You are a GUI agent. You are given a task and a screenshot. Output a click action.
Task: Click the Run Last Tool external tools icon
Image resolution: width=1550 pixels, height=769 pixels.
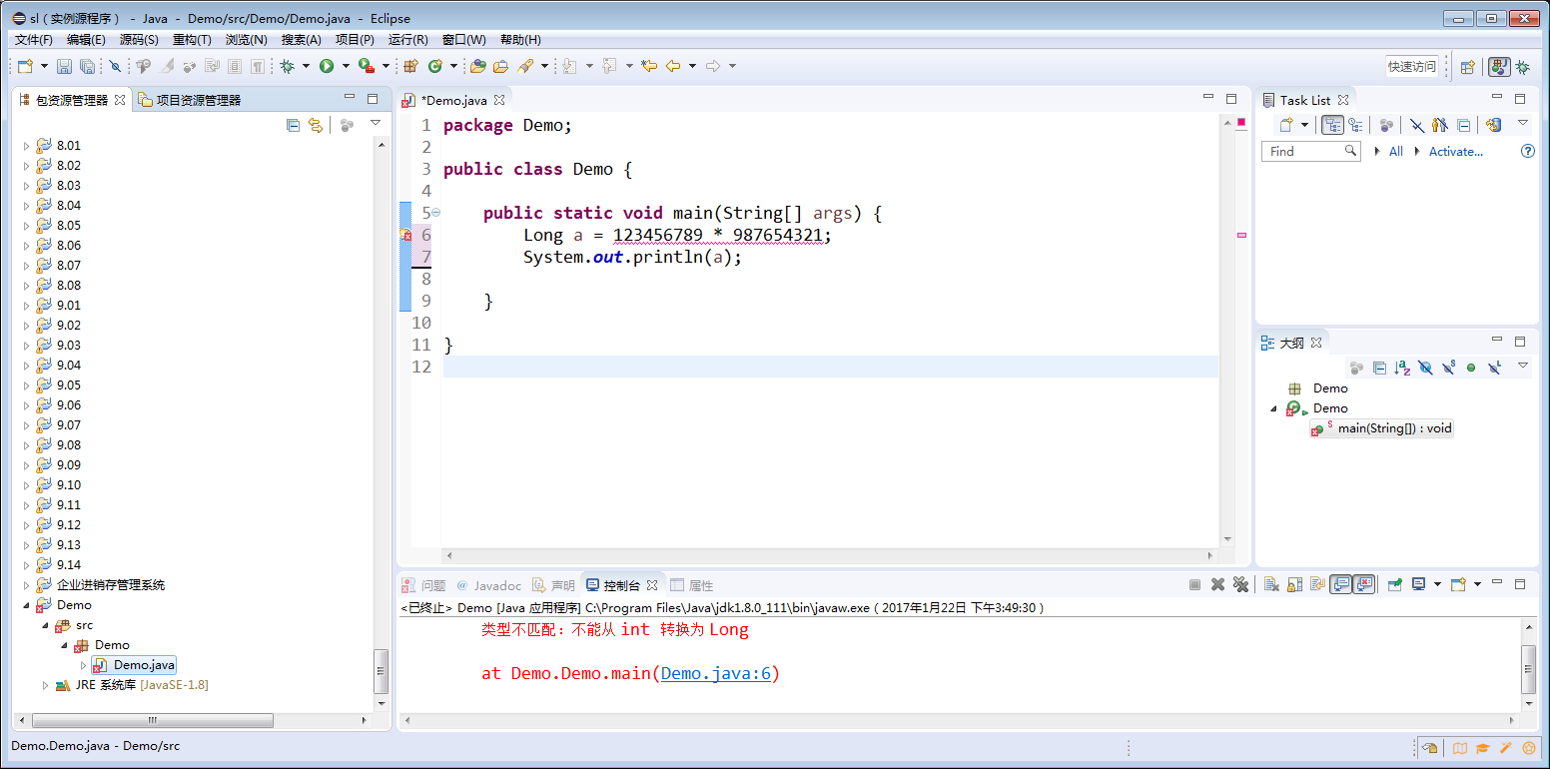[x=366, y=66]
